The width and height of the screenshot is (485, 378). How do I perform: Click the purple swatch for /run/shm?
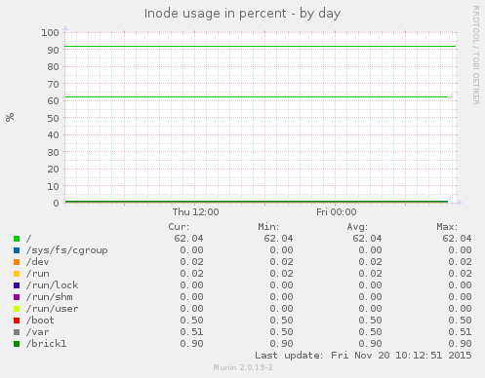click(x=17, y=297)
